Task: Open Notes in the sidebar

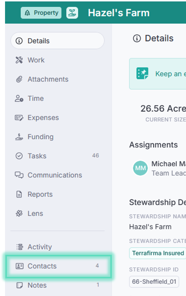Action: tap(57, 285)
